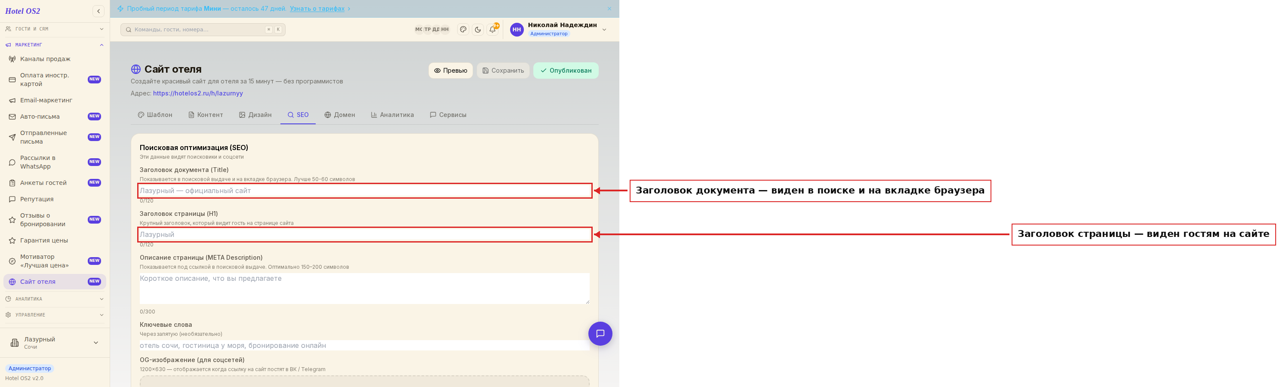Open Анкеты гостей

point(55,183)
